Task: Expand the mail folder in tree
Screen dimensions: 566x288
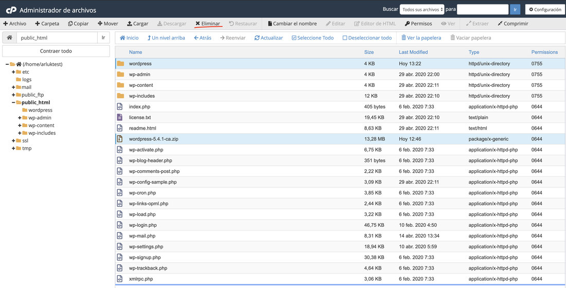Action: (x=13, y=87)
